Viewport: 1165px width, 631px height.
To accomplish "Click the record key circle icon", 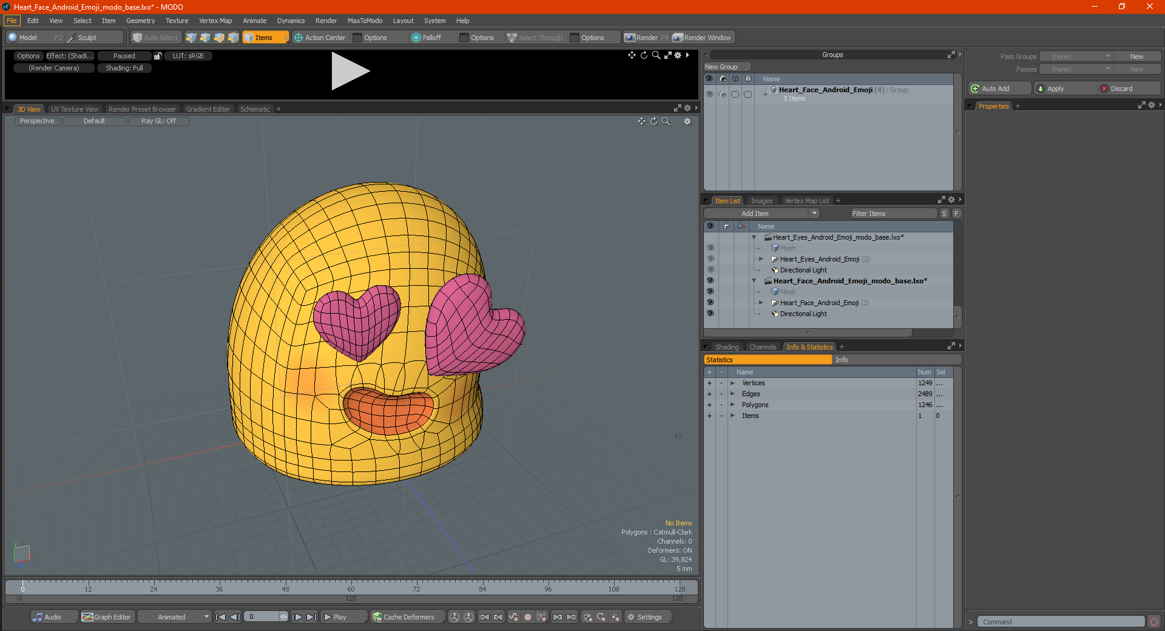I will pos(527,617).
